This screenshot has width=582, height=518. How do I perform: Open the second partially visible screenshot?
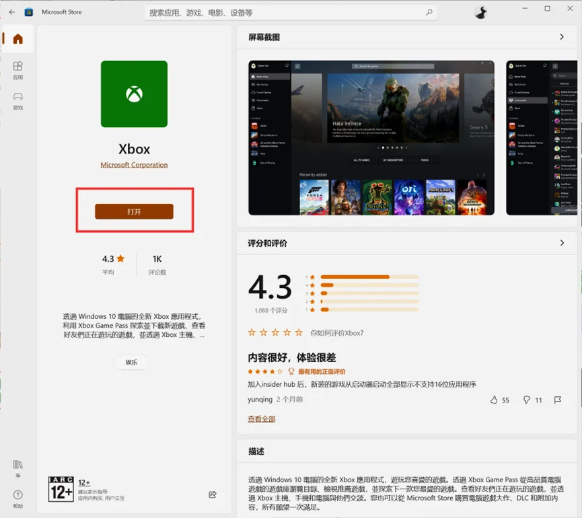point(542,138)
